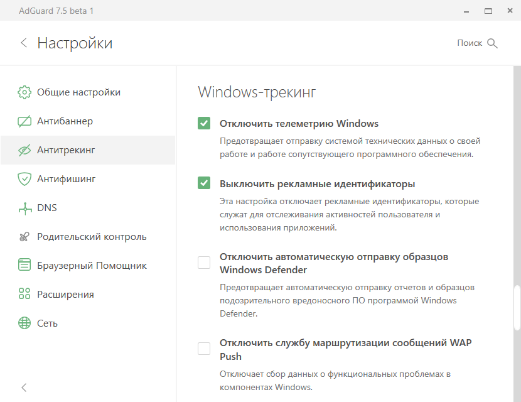521x402 pixels.
Task: Click the vertical scrollbar thumb
Action: pyautogui.click(x=517, y=308)
